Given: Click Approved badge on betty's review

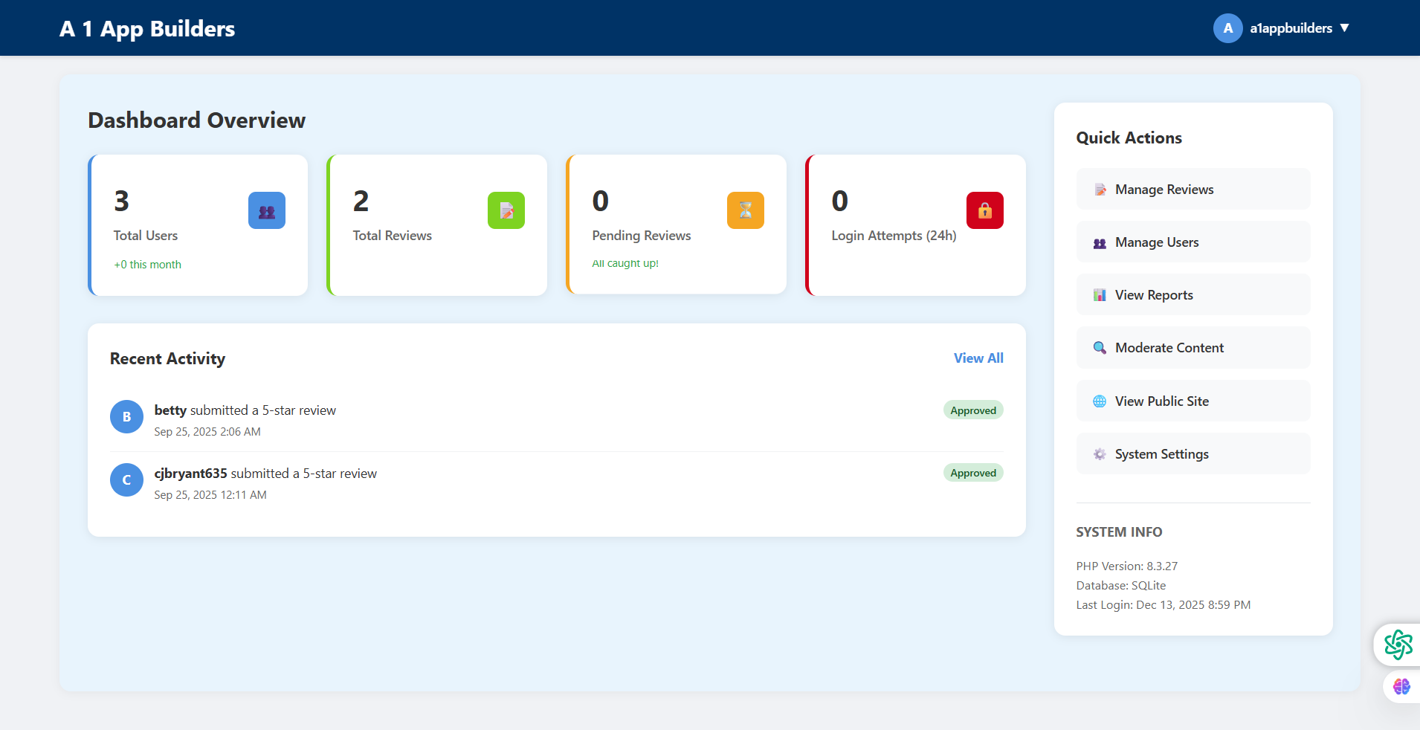Looking at the screenshot, I should pyautogui.click(x=972, y=410).
